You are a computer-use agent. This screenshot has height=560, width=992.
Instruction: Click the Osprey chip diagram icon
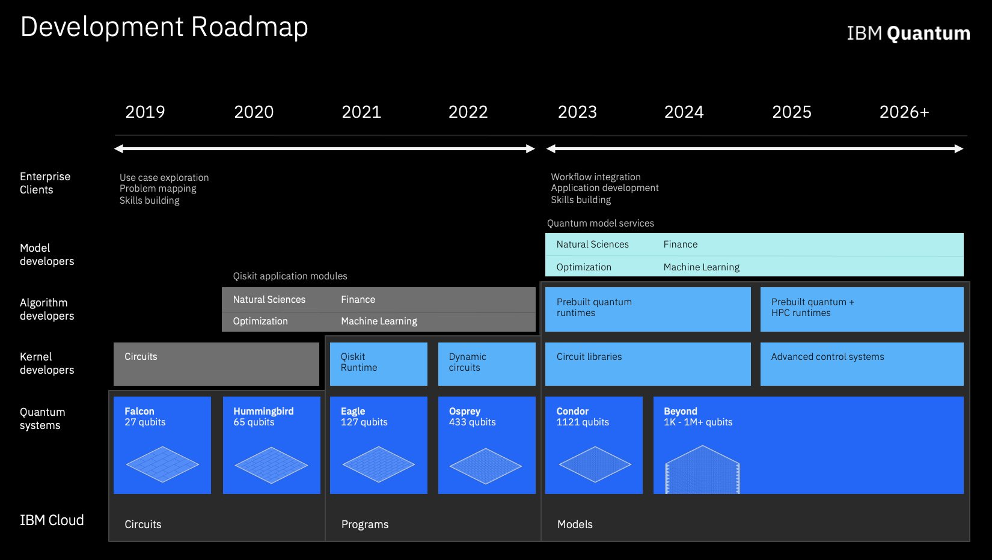(486, 466)
